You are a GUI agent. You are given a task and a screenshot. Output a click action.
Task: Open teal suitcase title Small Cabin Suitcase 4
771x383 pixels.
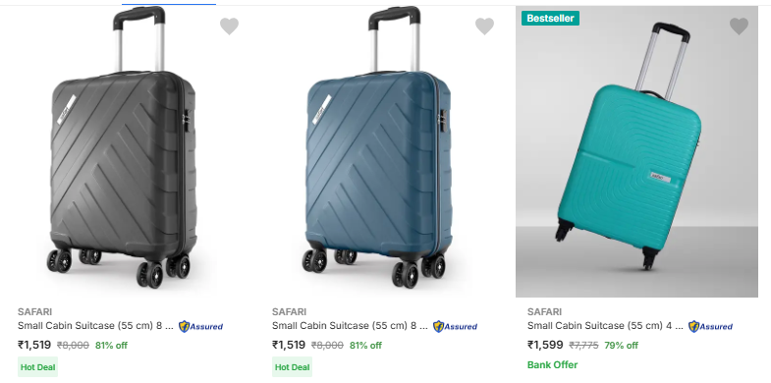605,325
